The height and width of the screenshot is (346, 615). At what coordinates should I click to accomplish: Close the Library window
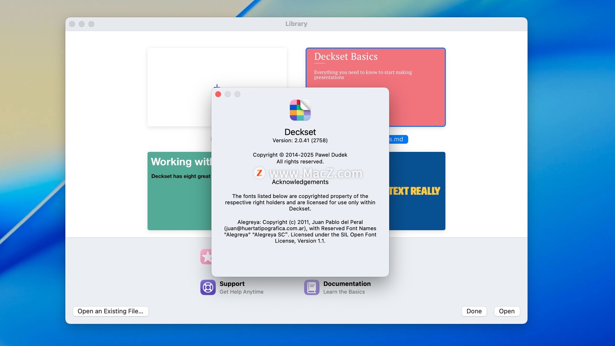(x=72, y=24)
